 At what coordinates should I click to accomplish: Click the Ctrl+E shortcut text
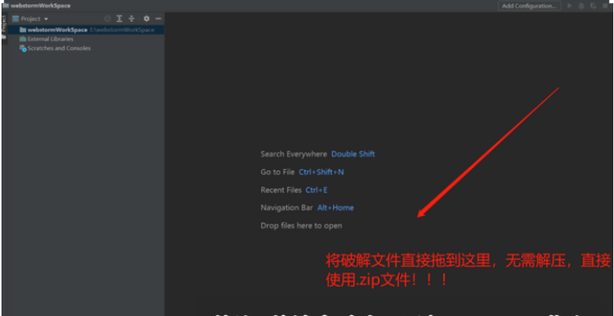(316, 190)
